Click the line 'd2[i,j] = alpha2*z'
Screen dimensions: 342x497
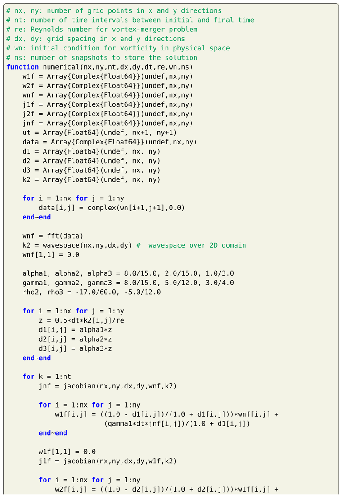tap(75, 339)
